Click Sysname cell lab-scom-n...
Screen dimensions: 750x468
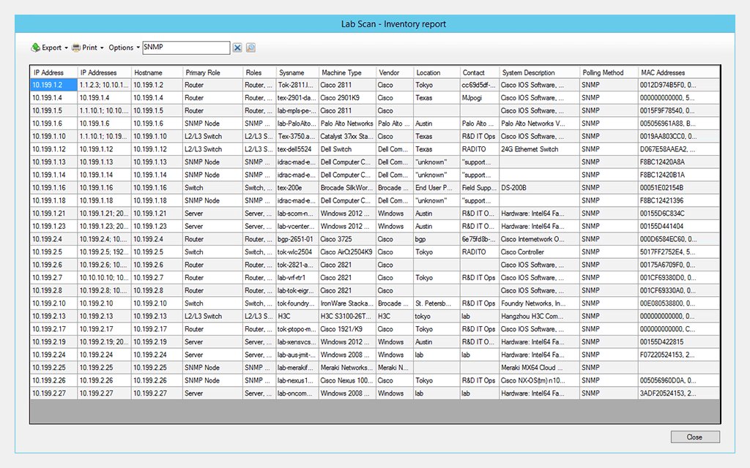coord(297,214)
